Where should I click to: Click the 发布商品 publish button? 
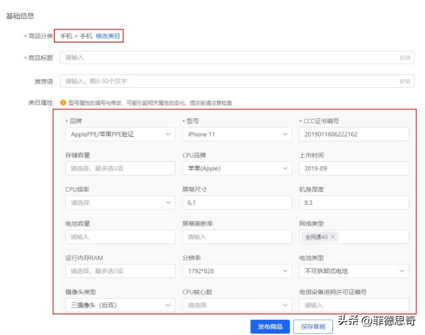coord(270,326)
